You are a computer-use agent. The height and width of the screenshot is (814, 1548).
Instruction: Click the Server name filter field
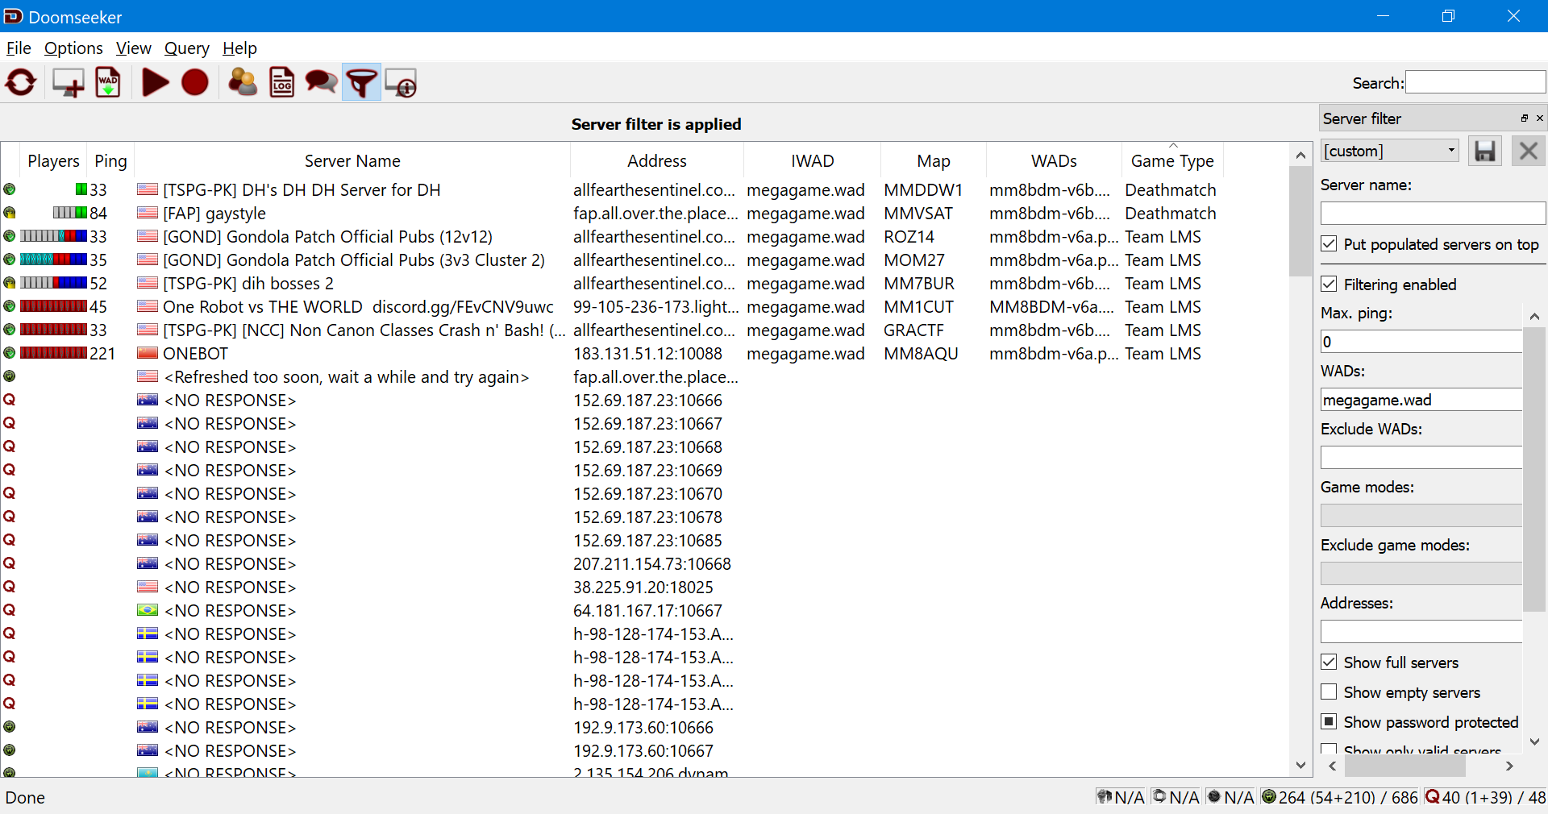[x=1433, y=213]
